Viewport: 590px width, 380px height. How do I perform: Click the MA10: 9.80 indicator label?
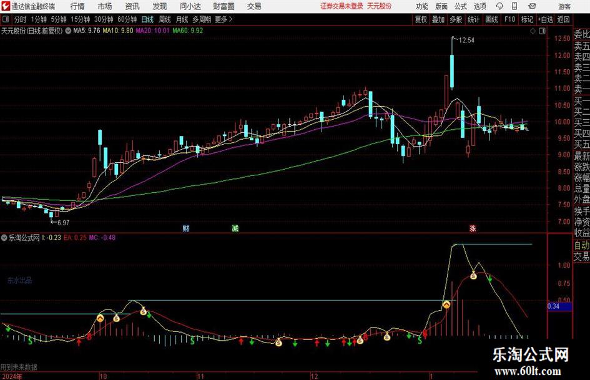point(118,31)
